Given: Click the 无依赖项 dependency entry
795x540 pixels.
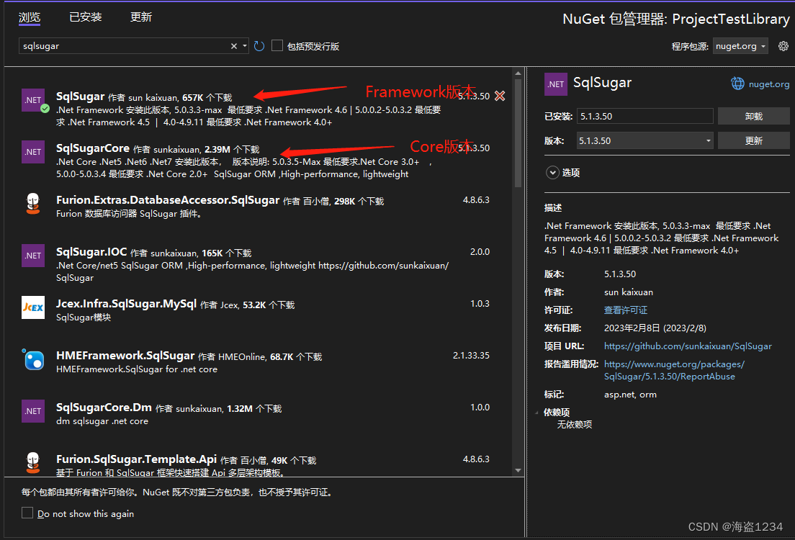Looking at the screenshot, I should coord(575,425).
